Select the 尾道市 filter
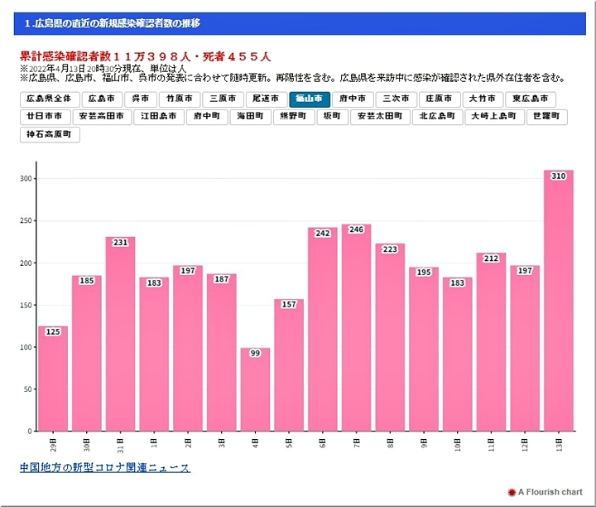596x507 pixels. click(x=267, y=99)
